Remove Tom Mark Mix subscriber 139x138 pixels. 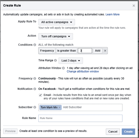(x=59, y=107)
